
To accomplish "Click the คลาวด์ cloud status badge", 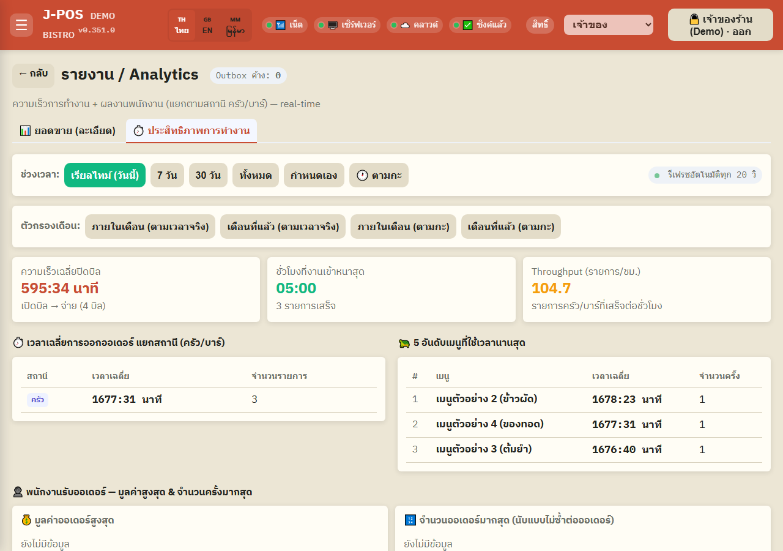I will 415,25.
